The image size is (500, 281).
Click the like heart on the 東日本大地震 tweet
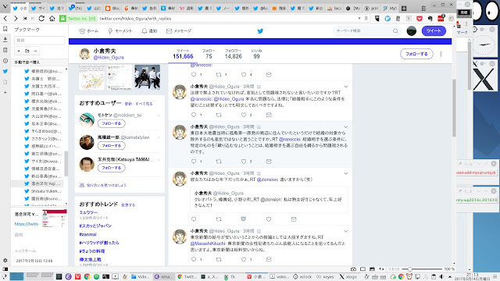pyautogui.click(x=244, y=162)
